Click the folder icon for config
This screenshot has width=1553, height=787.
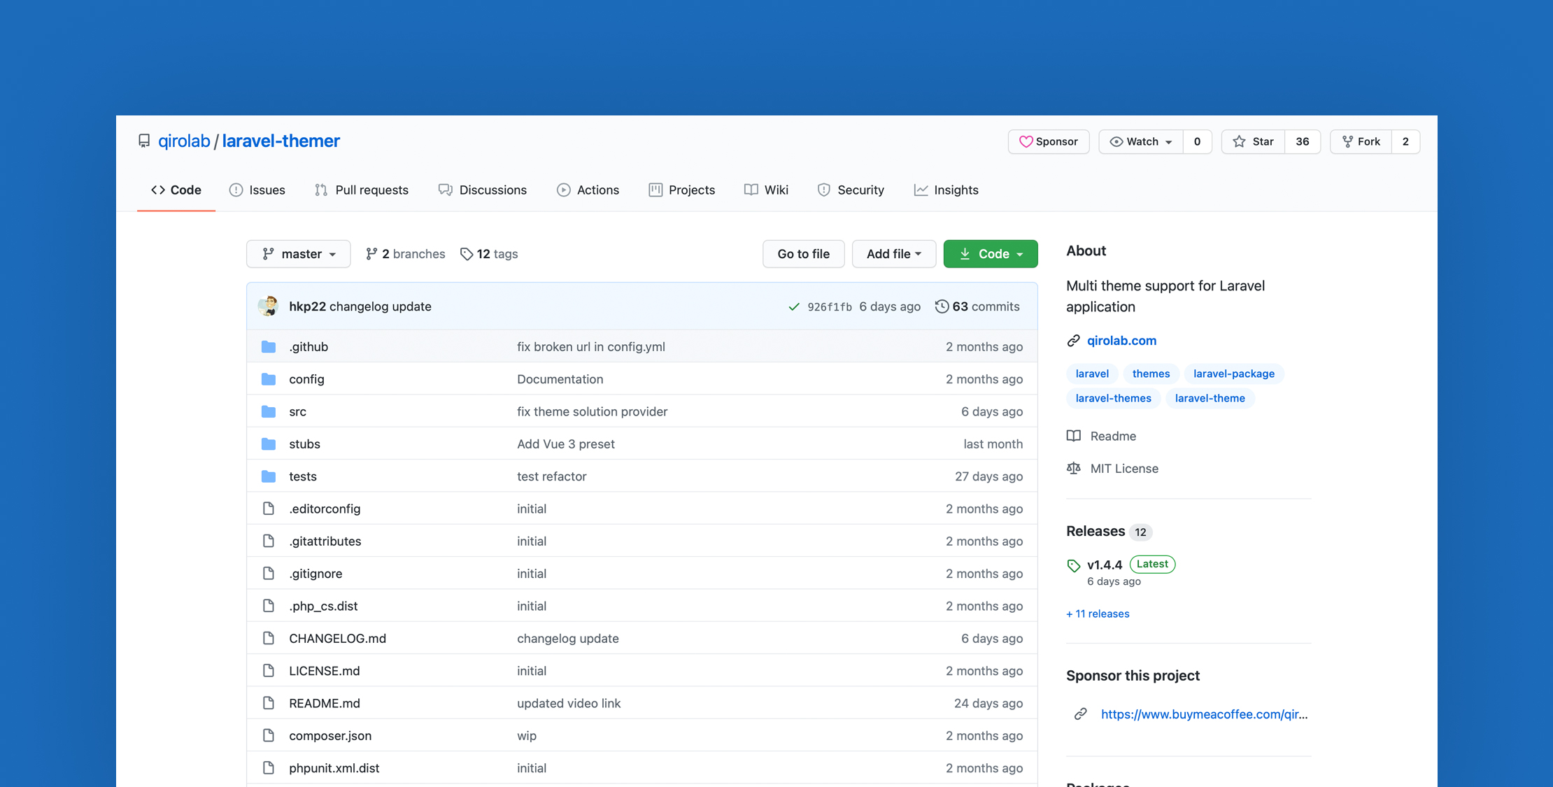tap(269, 379)
